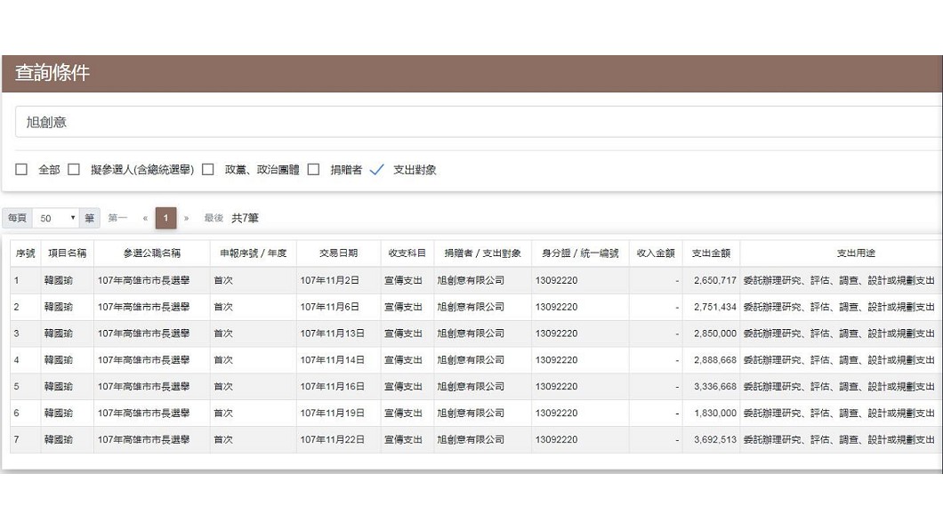
Task: Click the 支出金額 column header
Action: (711, 253)
